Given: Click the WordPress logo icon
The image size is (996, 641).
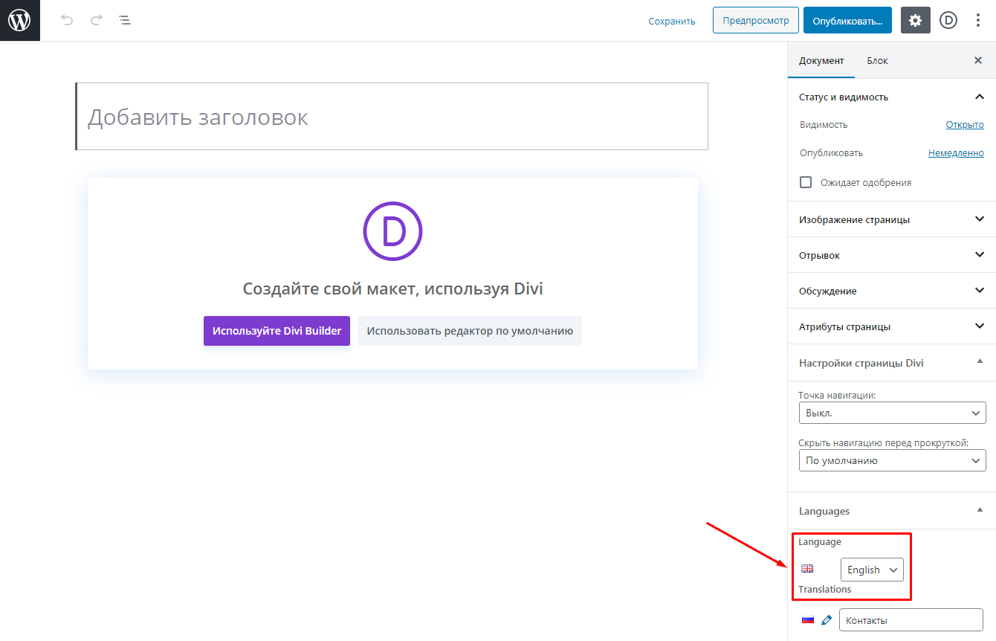Looking at the screenshot, I should coord(19,21).
